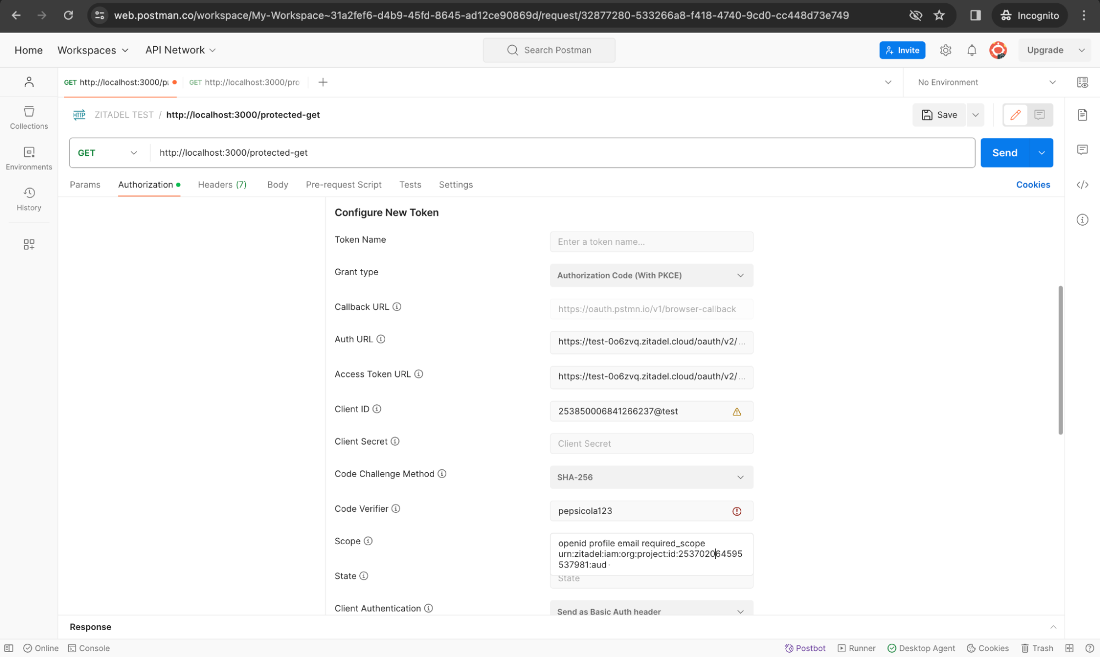This screenshot has width=1100, height=657.
Task: Open the Client Authentication dropdown
Action: click(x=652, y=609)
